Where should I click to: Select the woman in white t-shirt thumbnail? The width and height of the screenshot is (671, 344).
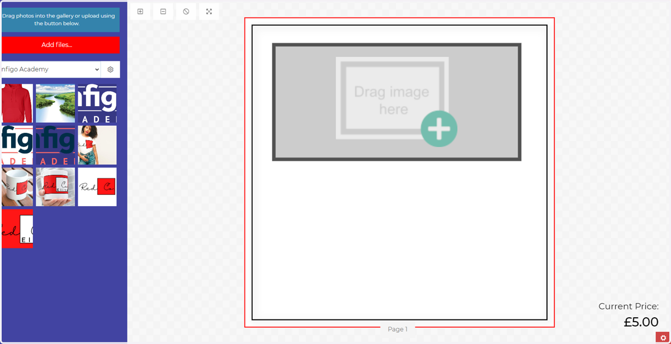click(97, 145)
